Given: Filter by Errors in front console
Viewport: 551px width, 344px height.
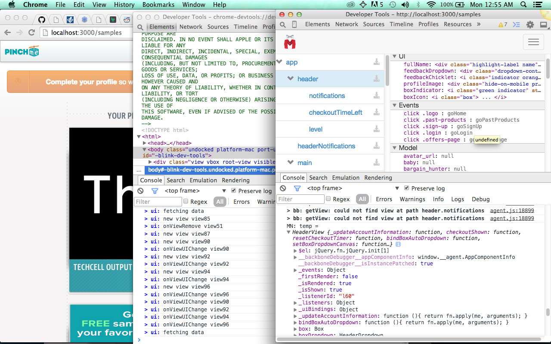Looking at the screenshot, I should click(x=384, y=199).
